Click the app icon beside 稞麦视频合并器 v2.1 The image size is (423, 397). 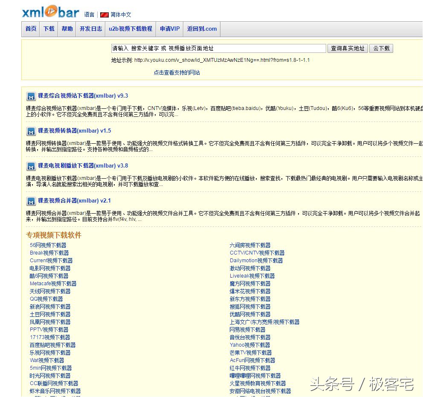coord(31,201)
